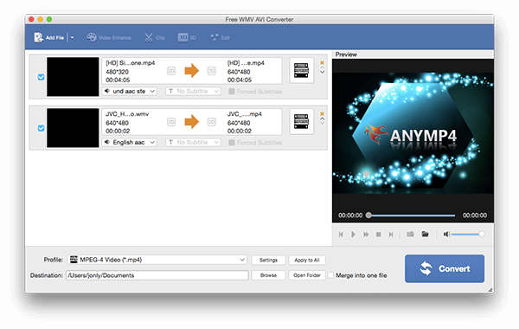Open the 3D settings tool
The width and height of the screenshot is (519, 329).
pos(187,37)
